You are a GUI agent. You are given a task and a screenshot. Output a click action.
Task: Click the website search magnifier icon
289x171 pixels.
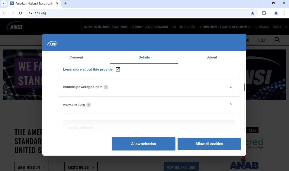277,40
